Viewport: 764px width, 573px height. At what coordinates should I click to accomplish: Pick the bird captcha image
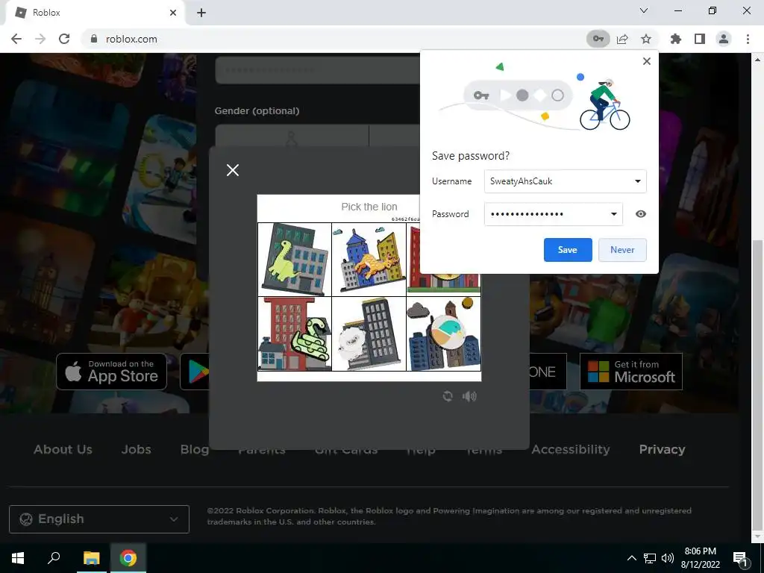(443, 334)
